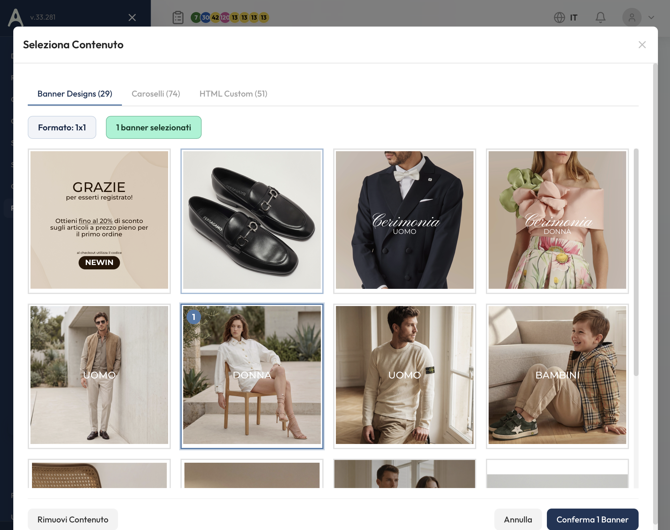Click the green badge showing 7
Viewport: 670px width, 530px height.
[x=196, y=18]
